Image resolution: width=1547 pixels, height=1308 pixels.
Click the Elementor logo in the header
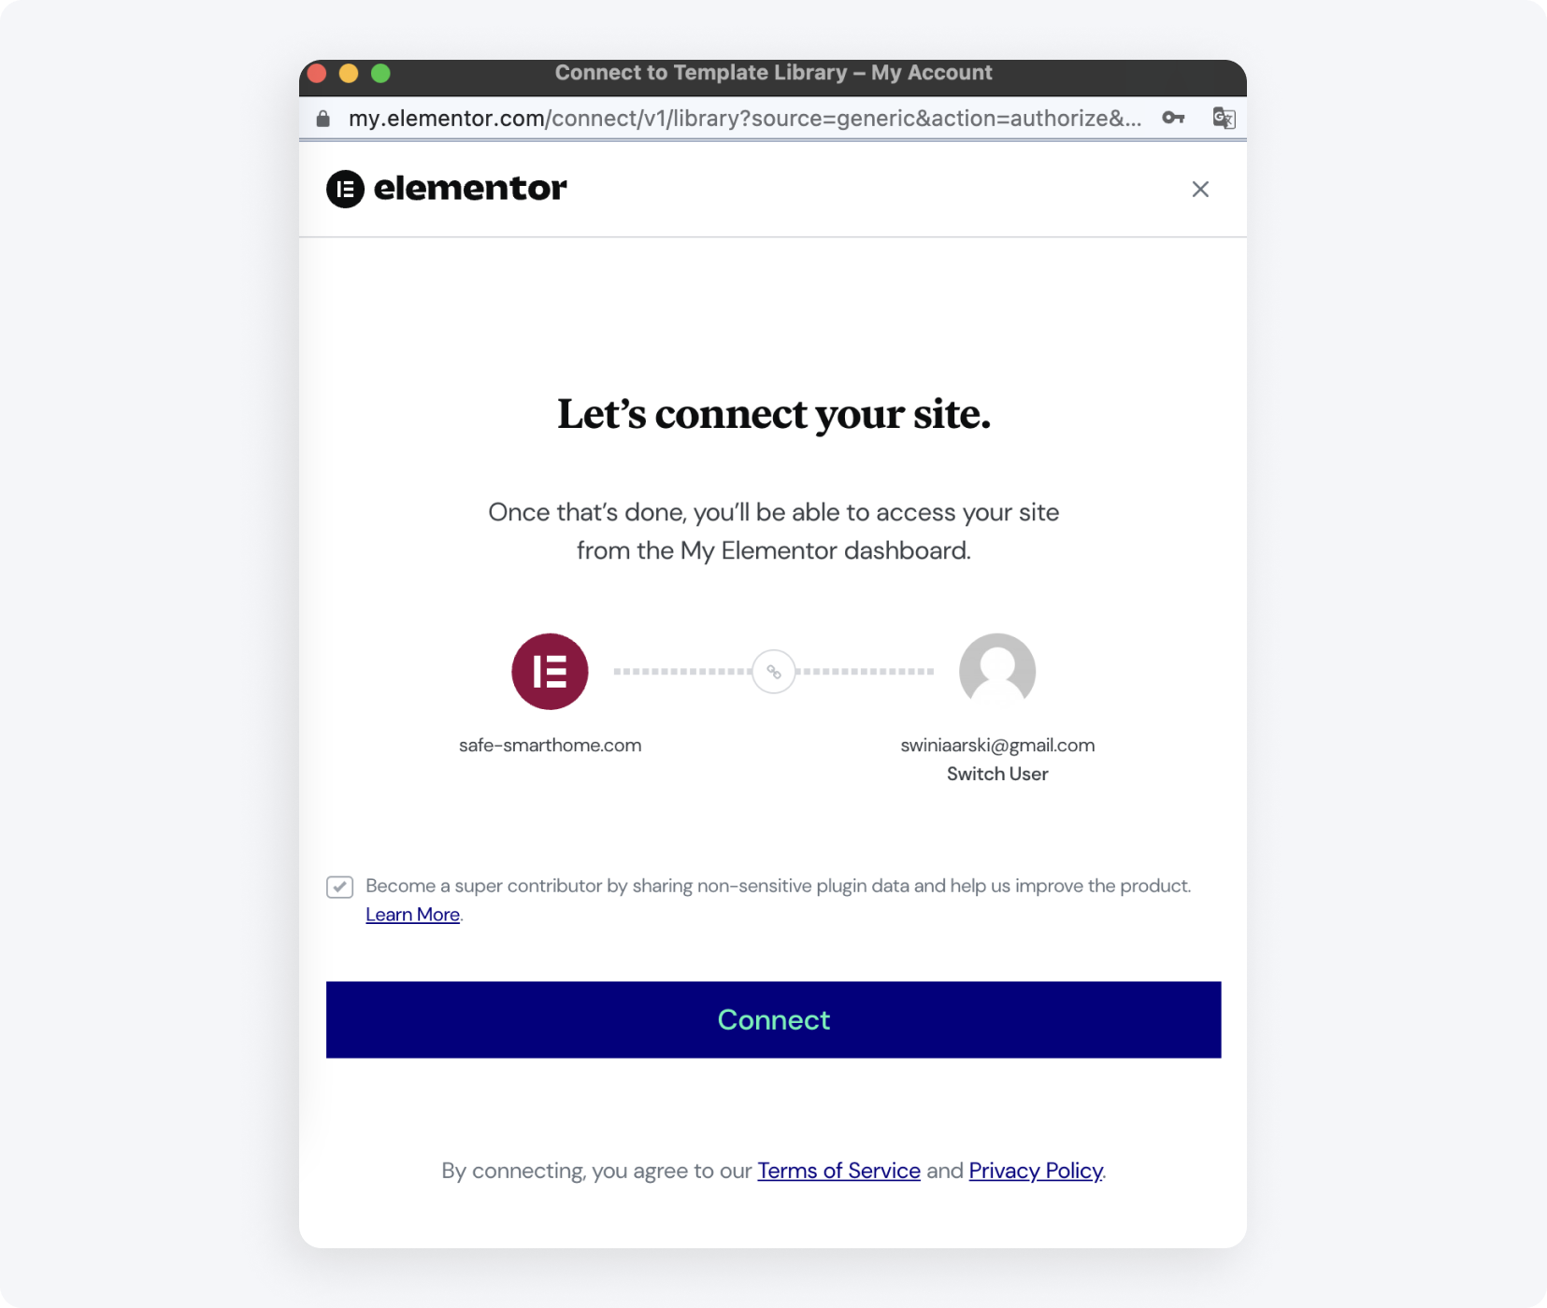pyautogui.click(x=447, y=189)
